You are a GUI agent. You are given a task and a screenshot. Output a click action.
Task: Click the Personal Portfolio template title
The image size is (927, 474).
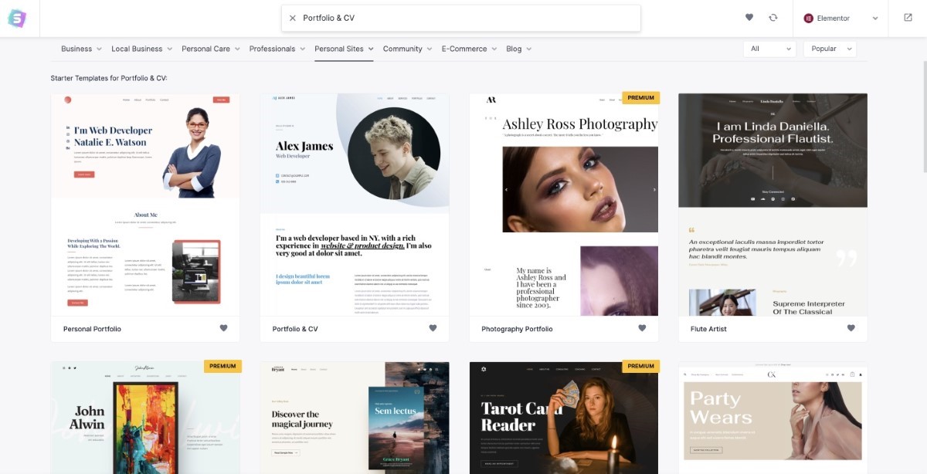coord(92,329)
